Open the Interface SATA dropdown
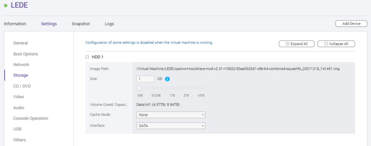 click(x=171, y=126)
